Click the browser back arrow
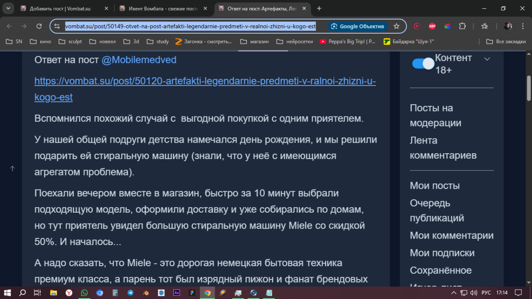The width and height of the screenshot is (532, 299). [x=9, y=26]
